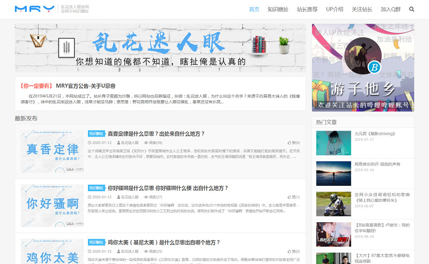
Task: Open the 知识瞎扯 navigation menu
Action: pos(278,9)
